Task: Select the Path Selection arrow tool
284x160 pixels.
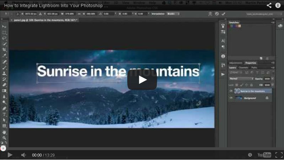Action: [x=4, y=120]
